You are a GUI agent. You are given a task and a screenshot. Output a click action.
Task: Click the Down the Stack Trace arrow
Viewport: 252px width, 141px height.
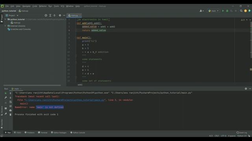pyautogui.click(x=11, y=98)
